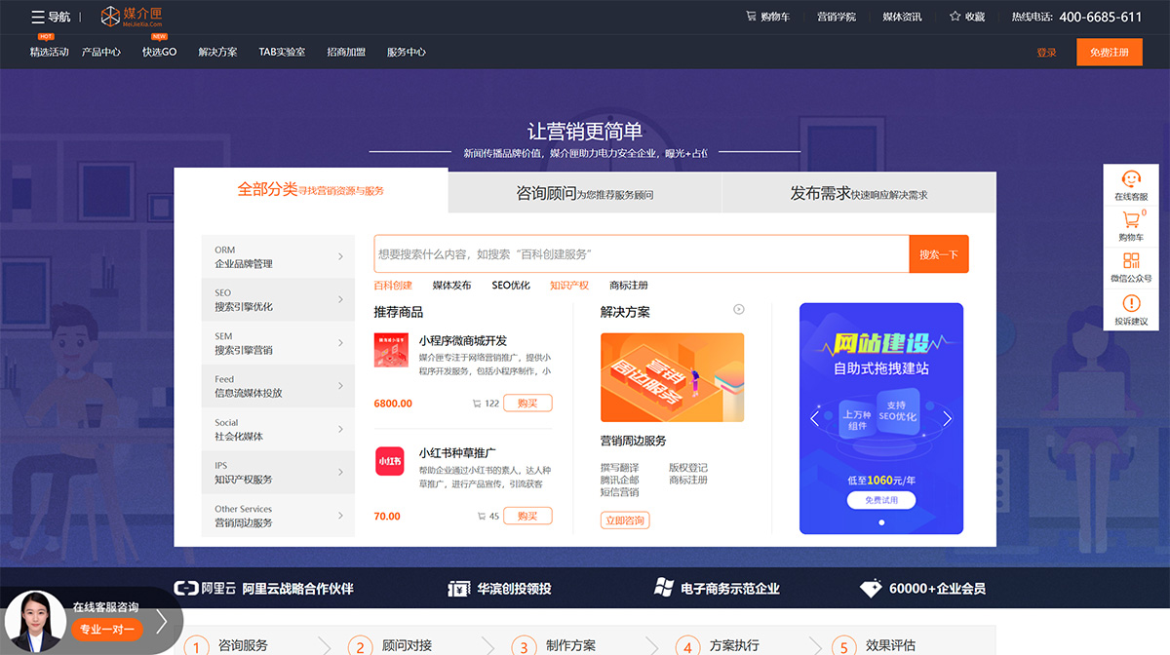Expand the 服务中心 dropdown menu

[x=409, y=53]
